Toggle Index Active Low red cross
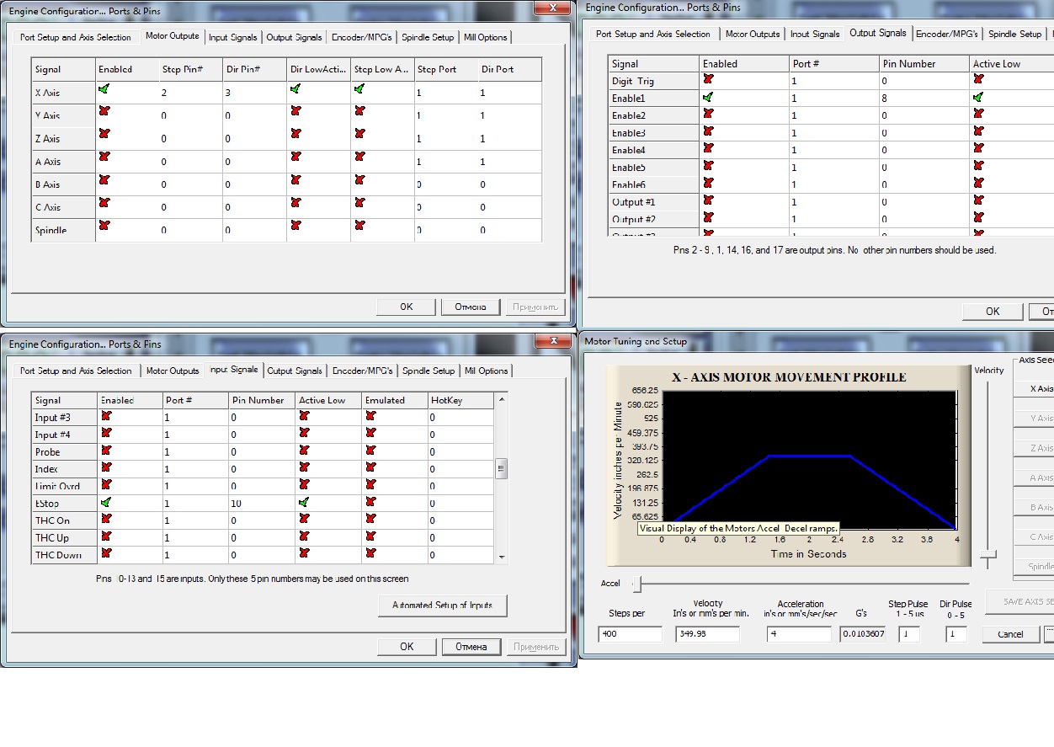 point(304,467)
